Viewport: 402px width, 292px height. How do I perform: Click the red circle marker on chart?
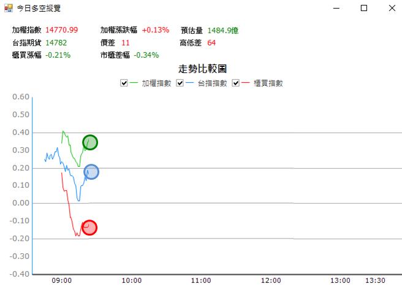(x=89, y=228)
